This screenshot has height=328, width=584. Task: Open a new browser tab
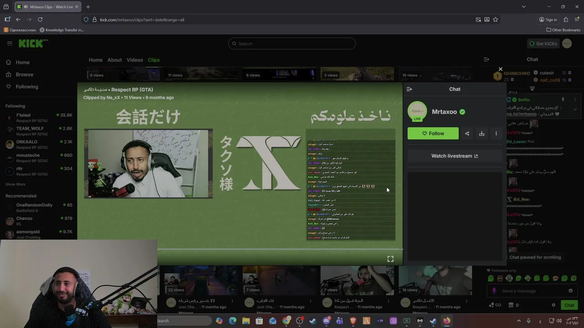pyautogui.click(x=88, y=7)
